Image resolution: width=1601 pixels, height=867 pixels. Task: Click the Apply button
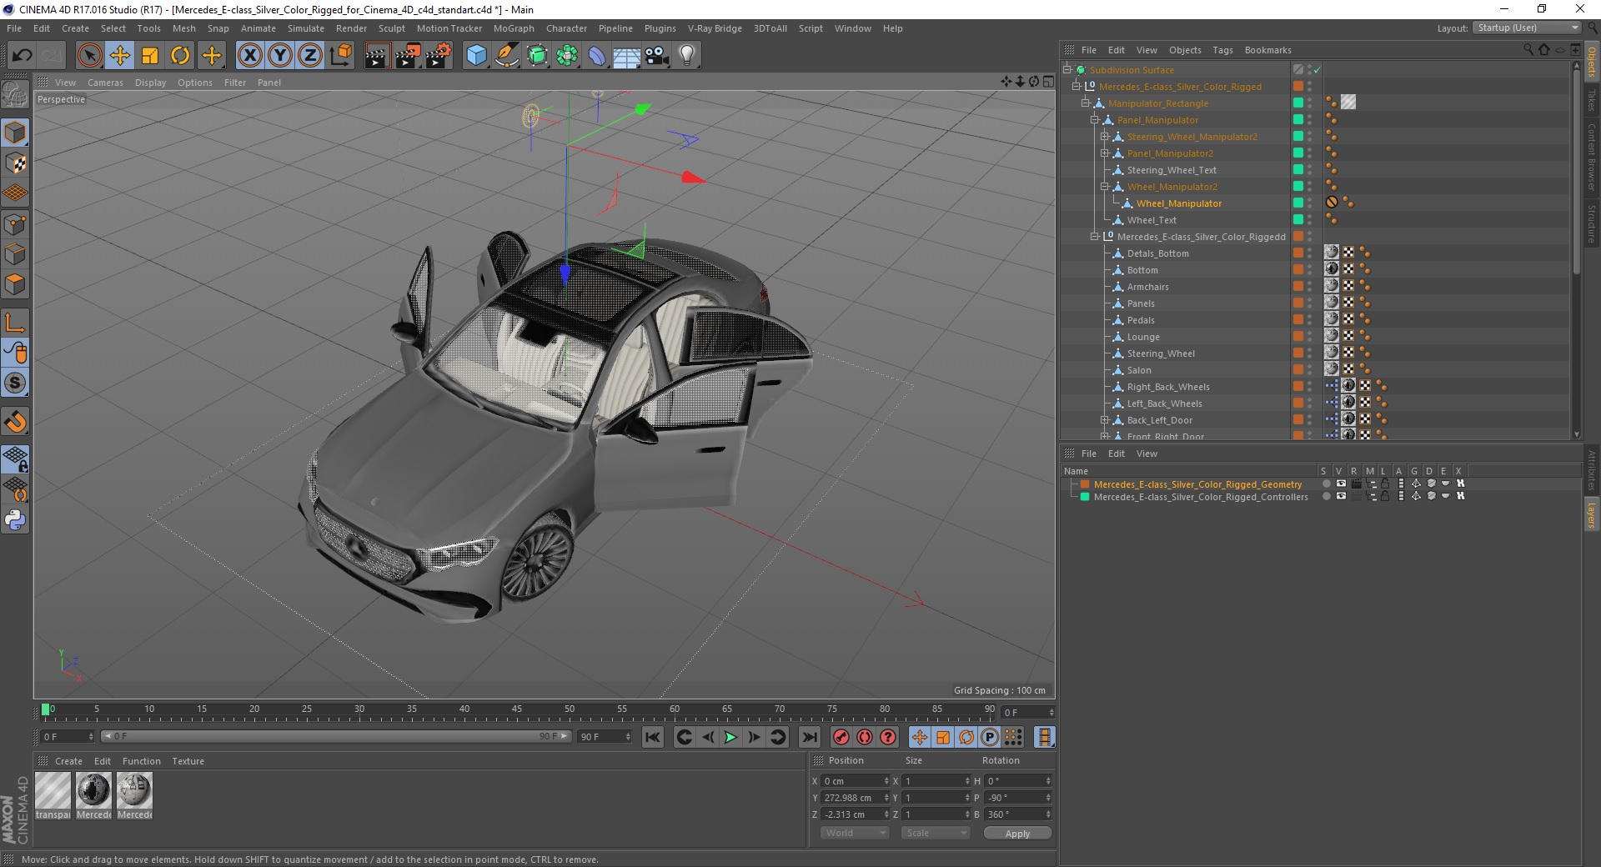click(x=1017, y=834)
